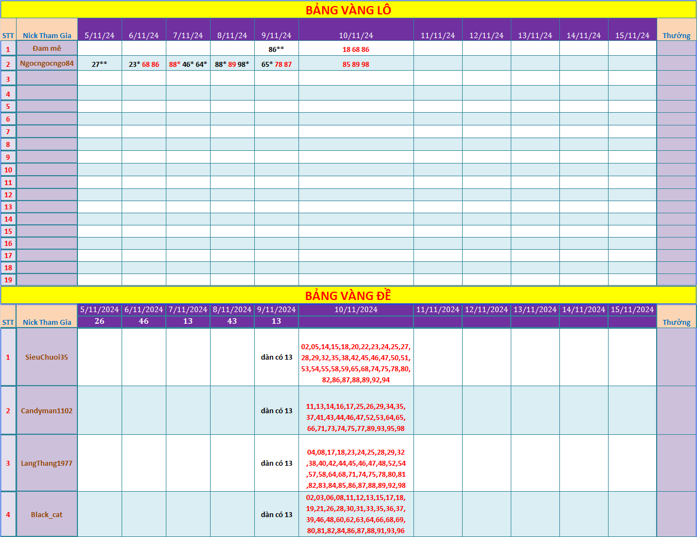Click the 15/11/2024 header in the Đề table

click(632, 309)
